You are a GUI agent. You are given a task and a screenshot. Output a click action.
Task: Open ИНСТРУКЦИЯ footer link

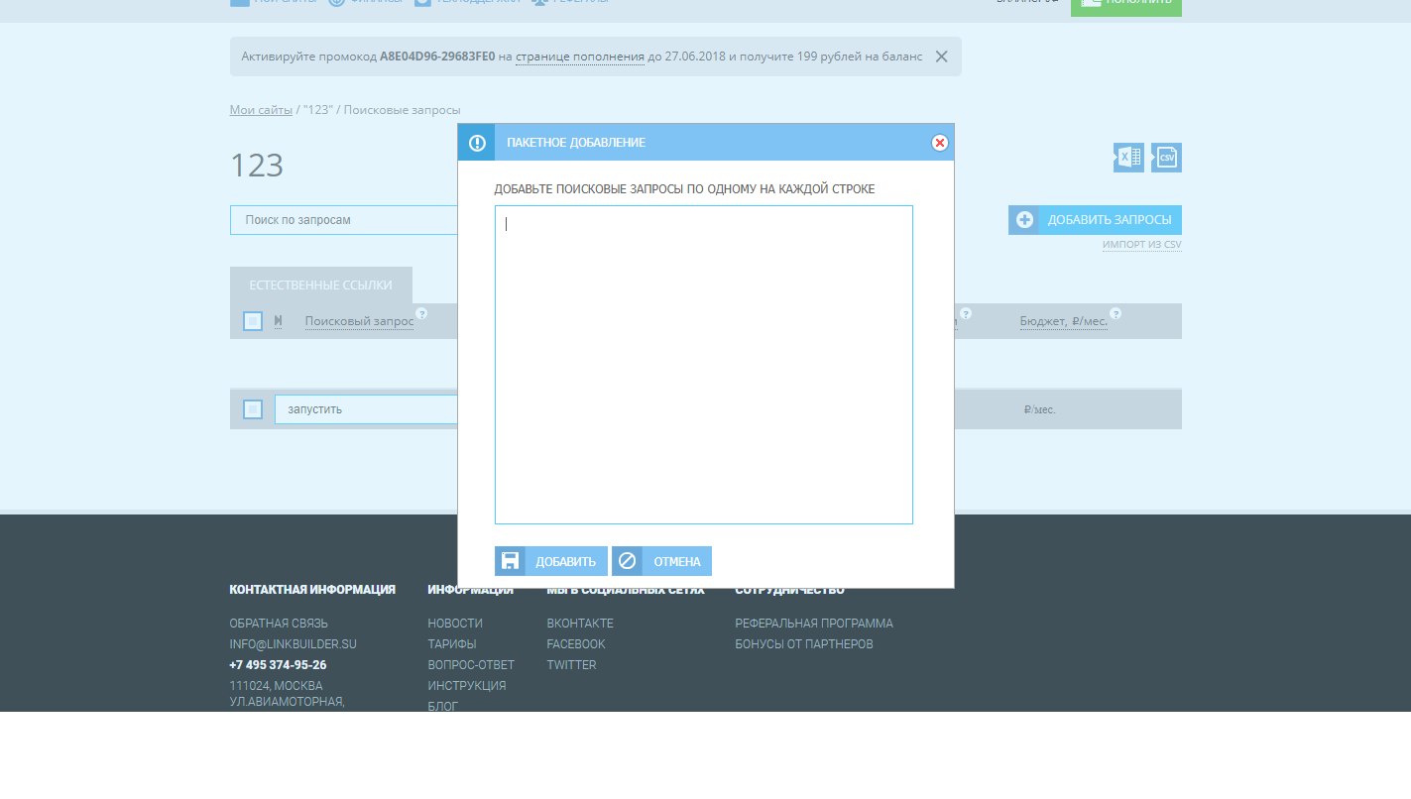coord(467,686)
